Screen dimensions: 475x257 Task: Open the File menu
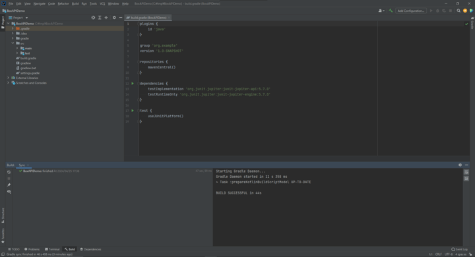(11, 4)
